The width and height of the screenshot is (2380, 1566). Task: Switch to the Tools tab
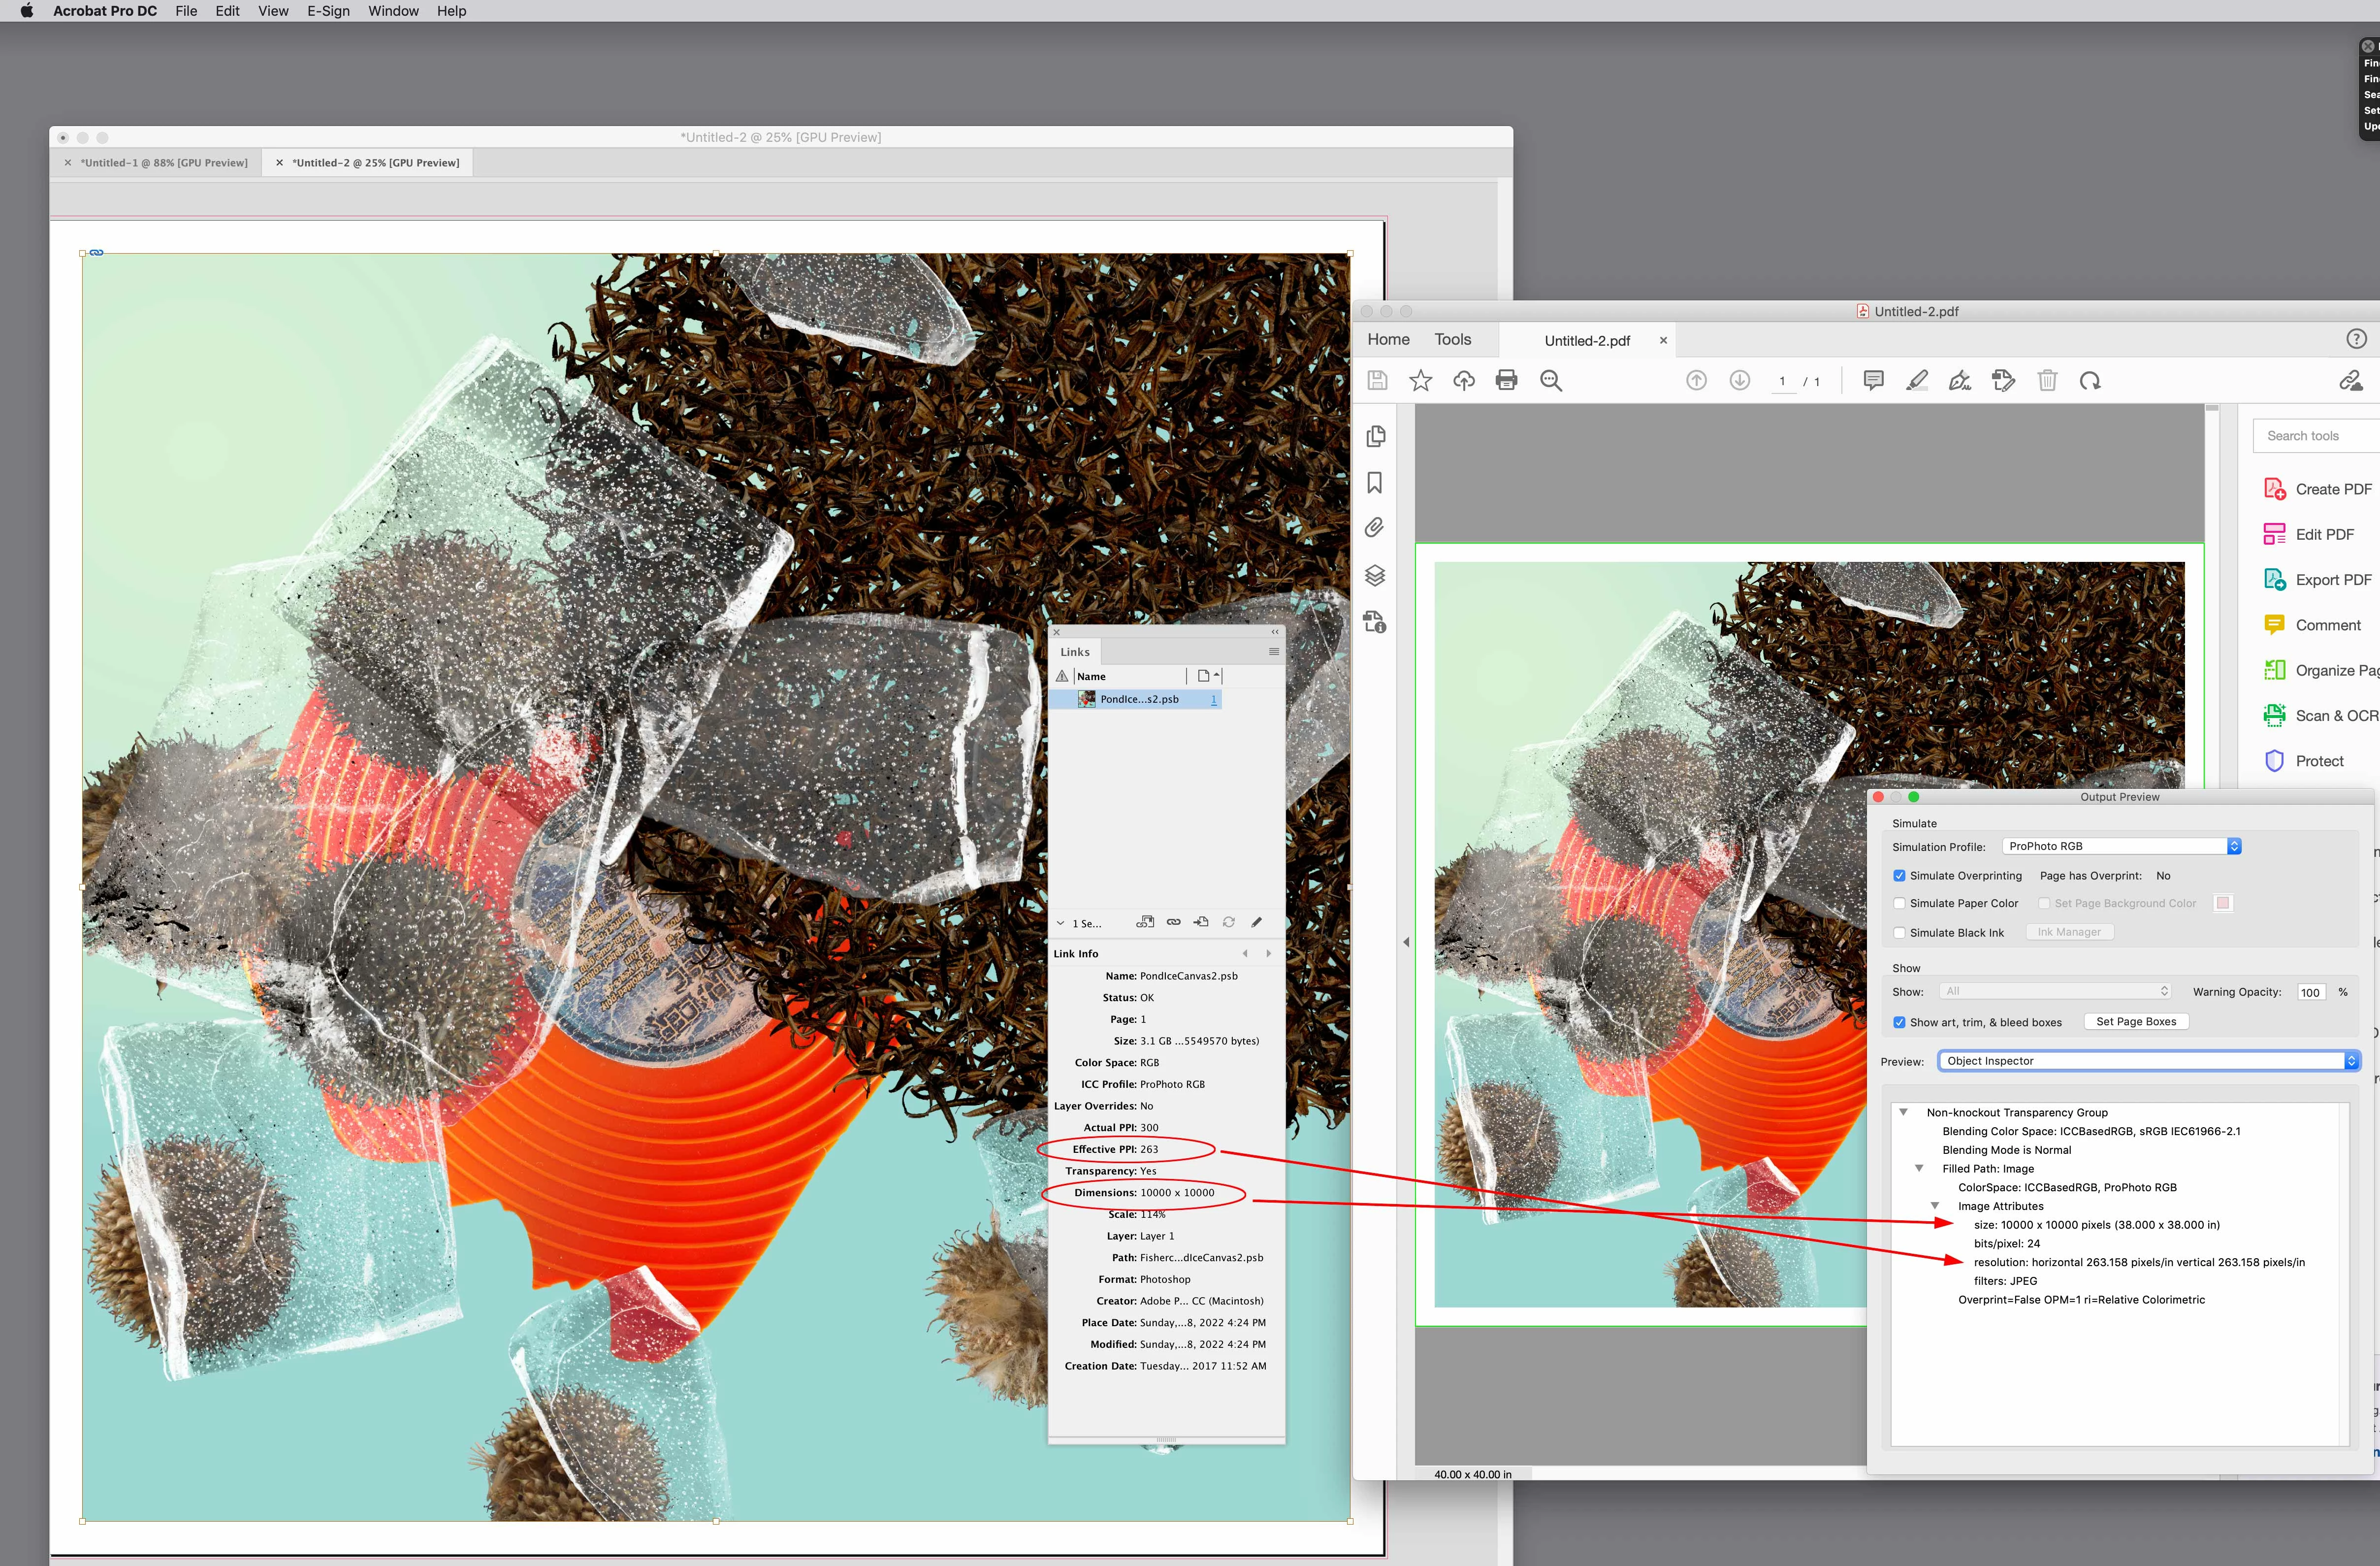[x=1452, y=340]
